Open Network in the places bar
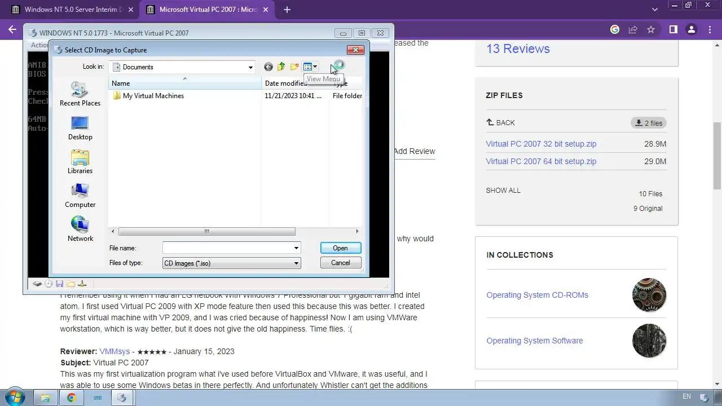722x406 pixels. tap(80, 230)
